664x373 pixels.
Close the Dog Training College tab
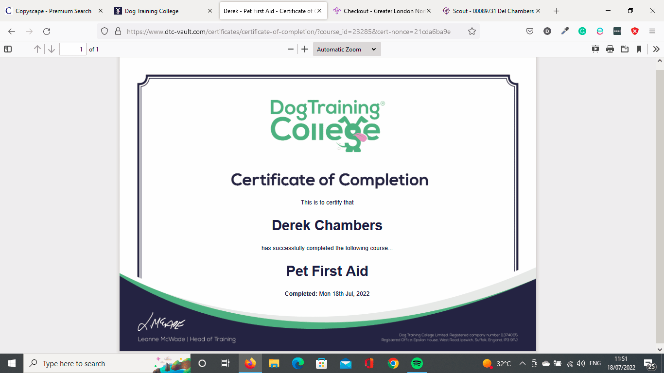[x=210, y=11]
